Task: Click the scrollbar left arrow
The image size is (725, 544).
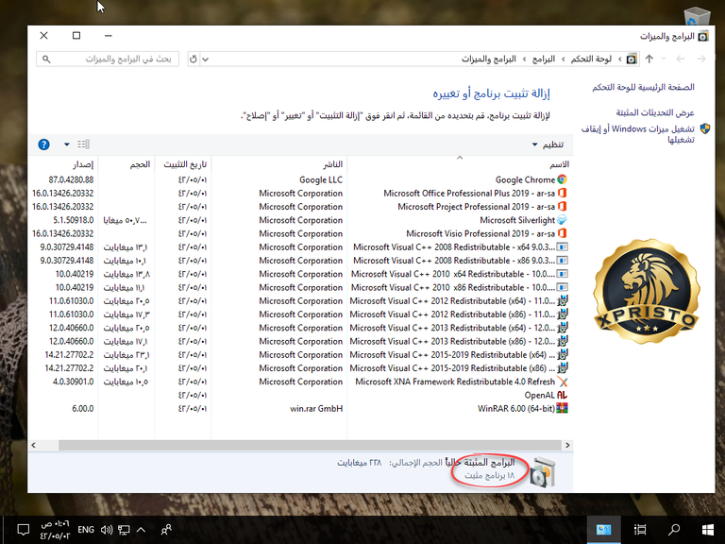Action: click(33, 445)
